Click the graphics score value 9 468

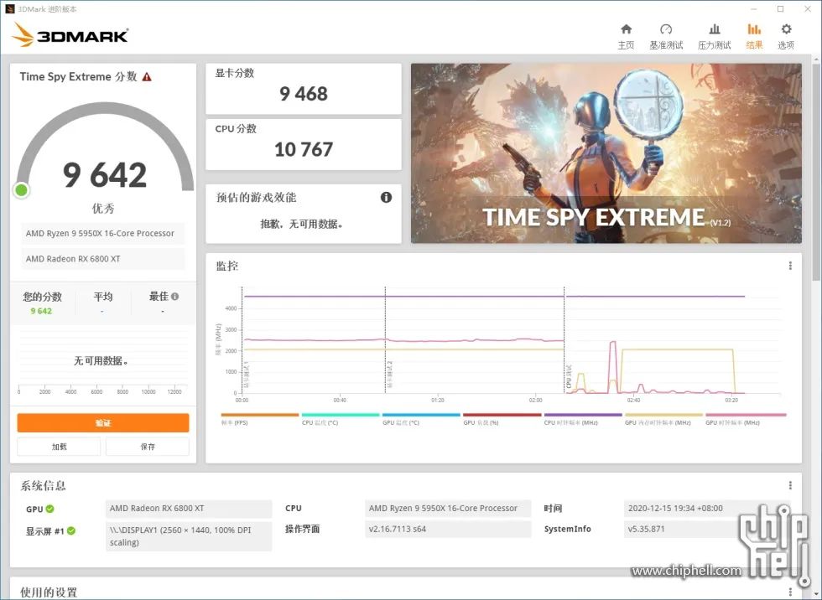click(304, 94)
